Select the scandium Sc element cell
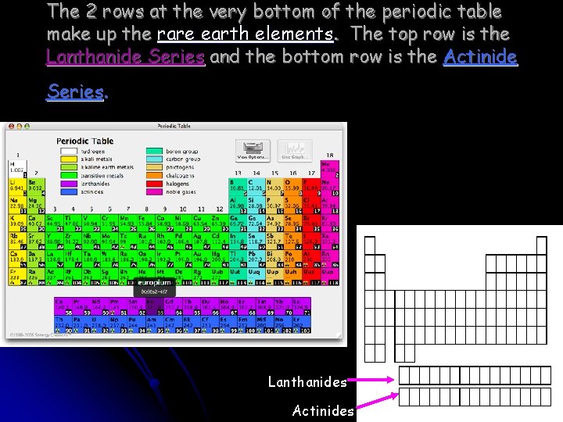Viewport: 563px width, 422px height. click(54, 223)
